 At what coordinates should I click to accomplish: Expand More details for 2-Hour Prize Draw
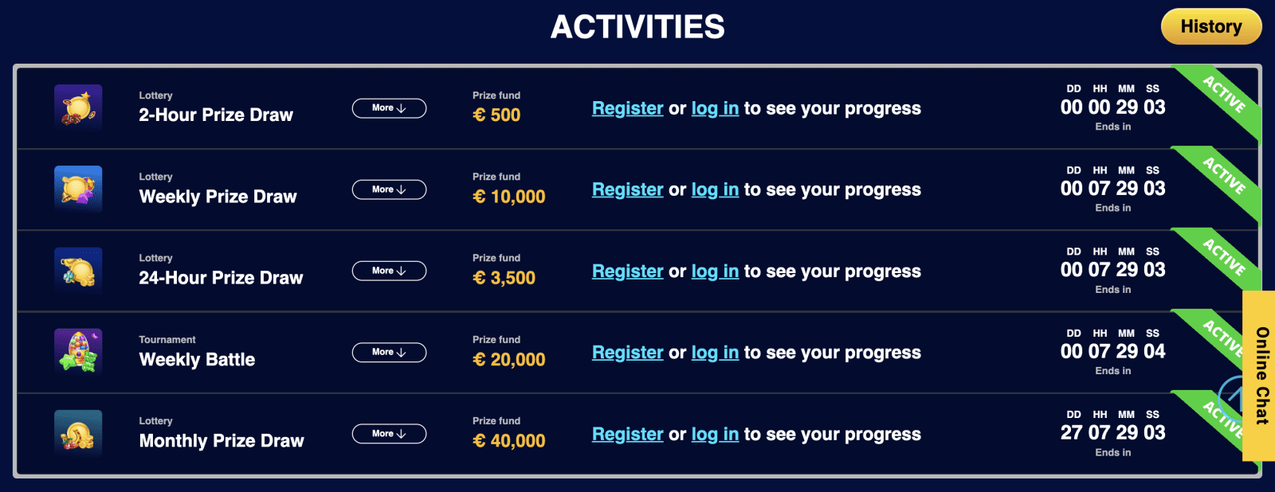tap(389, 108)
